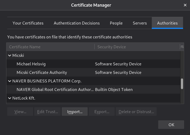Open the column picker icon
Screen dimensions: 190x135
coord(182,47)
